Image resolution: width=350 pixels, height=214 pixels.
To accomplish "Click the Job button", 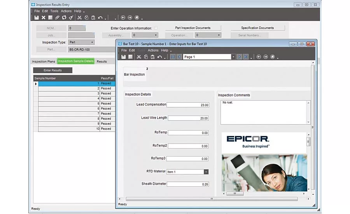I will [51, 35].
